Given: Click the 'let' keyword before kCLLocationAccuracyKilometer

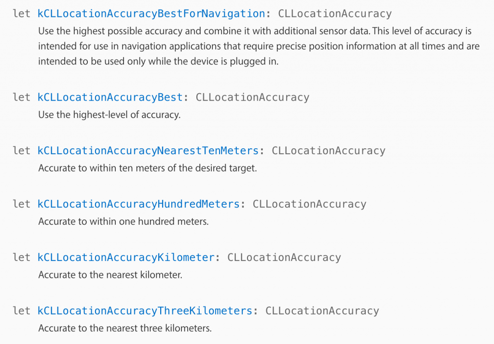Looking at the screenshot, I should coord(21,257).
